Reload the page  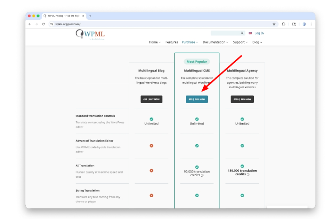click(x=43, y=24)
